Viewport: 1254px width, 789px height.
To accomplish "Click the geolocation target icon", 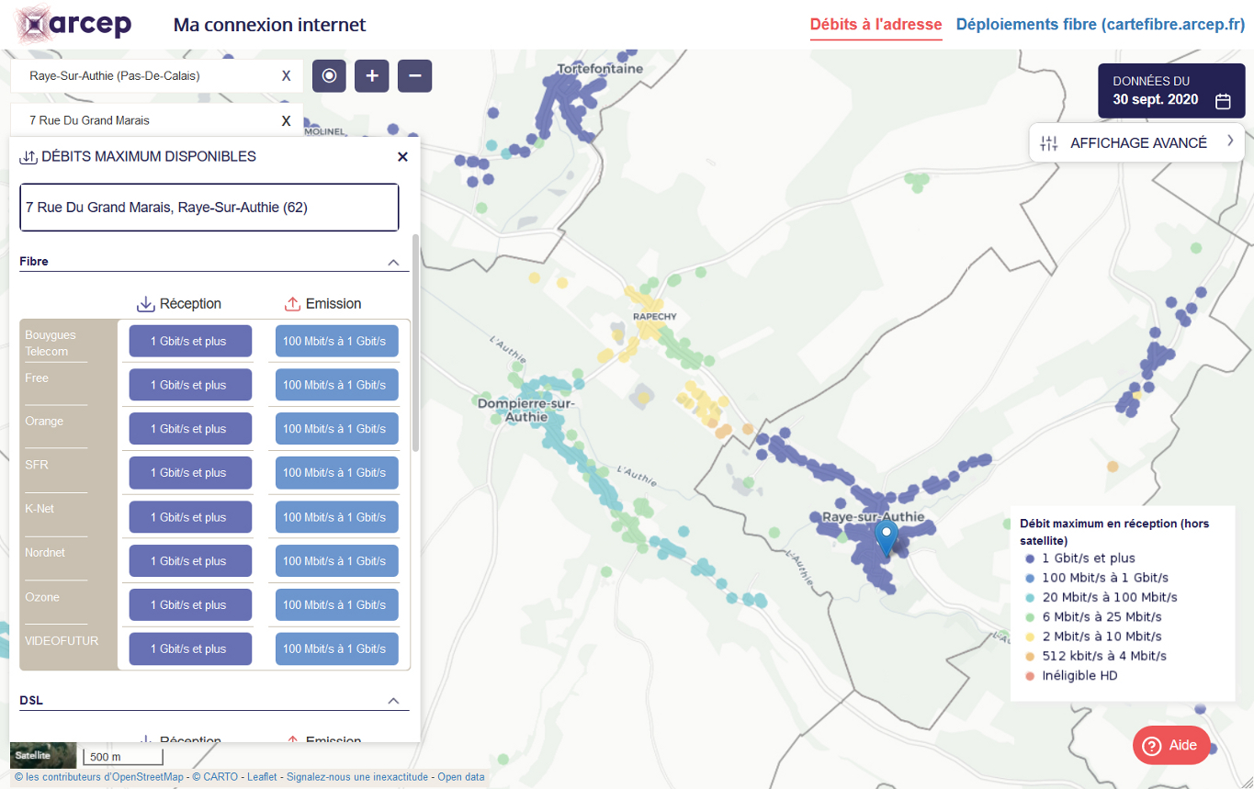I will [x=329, y=75].
